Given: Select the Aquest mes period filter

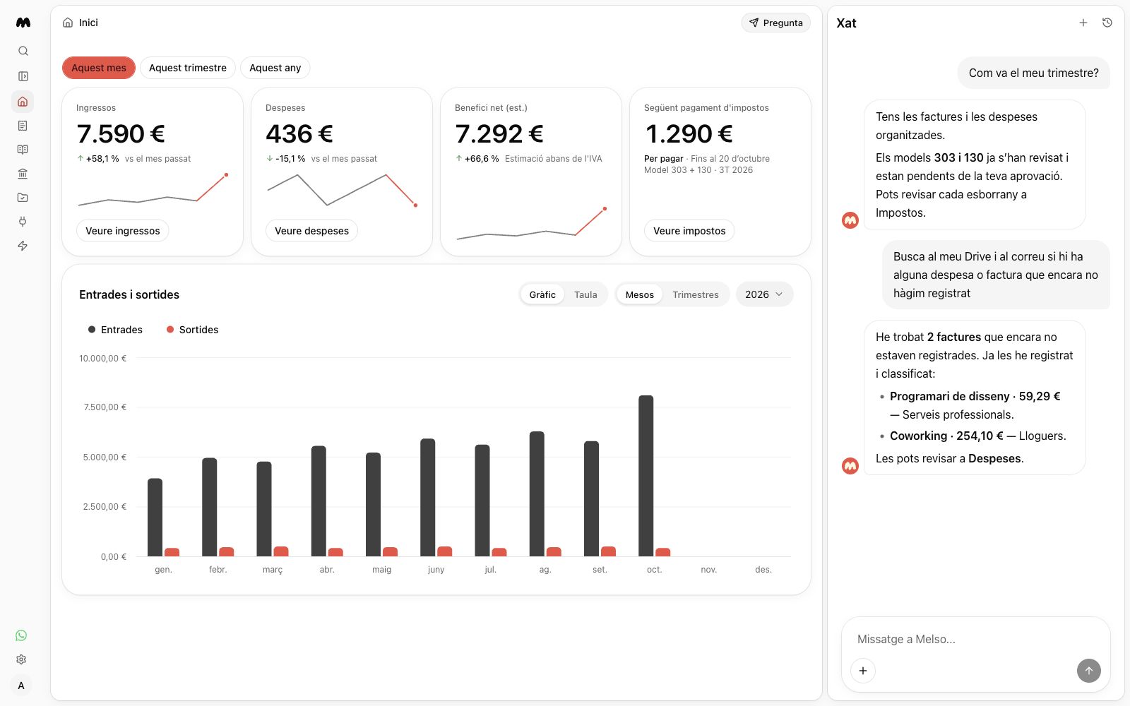Looking at the screenshot, I should (x=99, y=68).
